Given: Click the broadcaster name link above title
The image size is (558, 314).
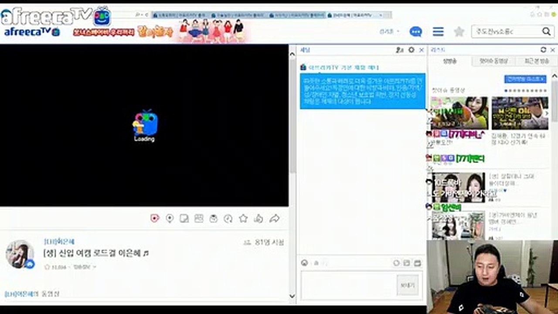Looking at the screenshot, I should 59,241.
